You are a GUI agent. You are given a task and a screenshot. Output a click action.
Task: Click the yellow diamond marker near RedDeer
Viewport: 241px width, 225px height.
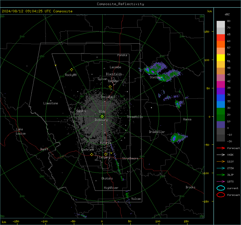(x=110, y=87)
